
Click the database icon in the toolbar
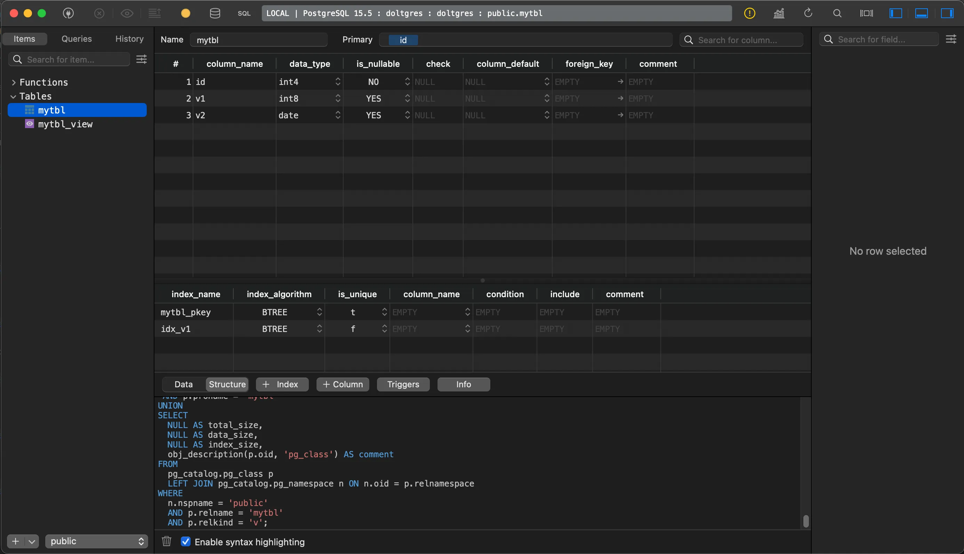pos(215,13)
